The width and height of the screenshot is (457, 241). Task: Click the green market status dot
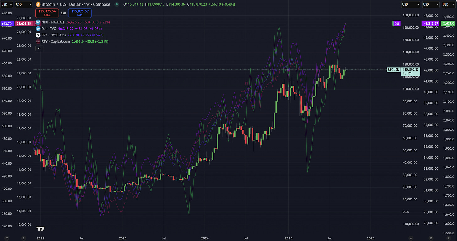pos(117,4)
